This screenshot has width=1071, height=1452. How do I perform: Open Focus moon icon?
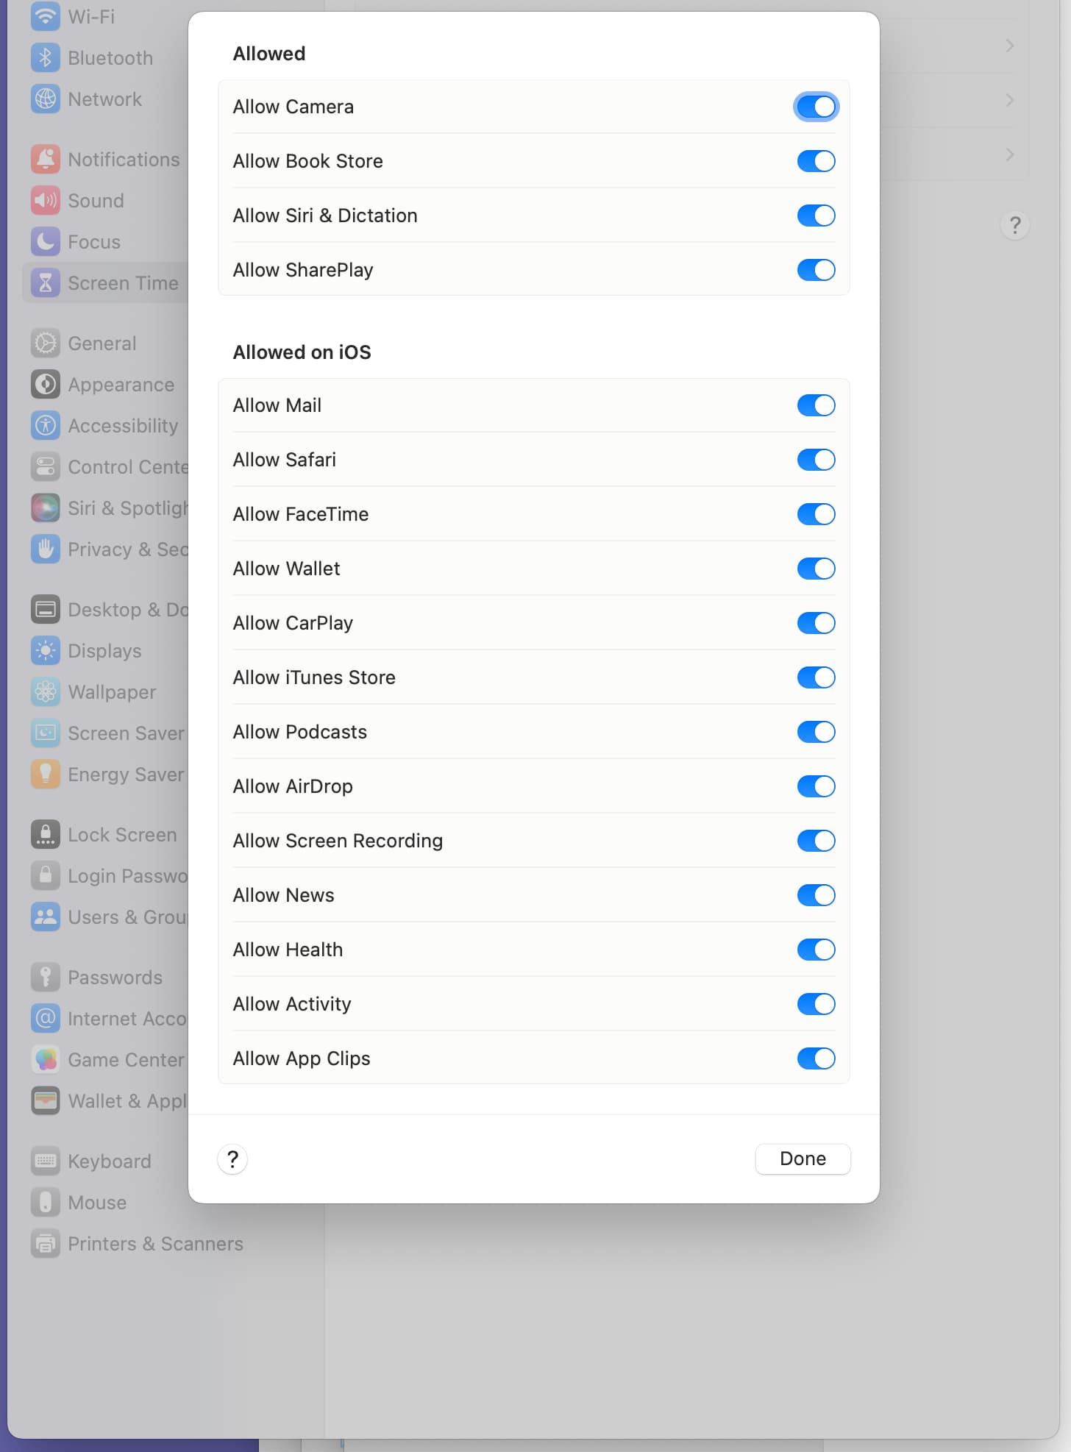coord(46,241)
